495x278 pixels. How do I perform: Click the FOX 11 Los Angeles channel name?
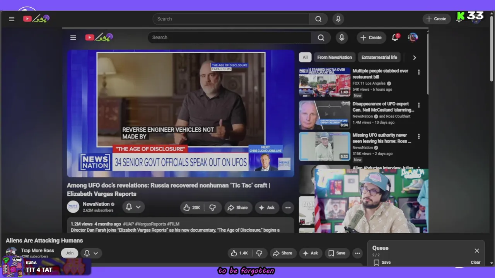click(369, 83)
